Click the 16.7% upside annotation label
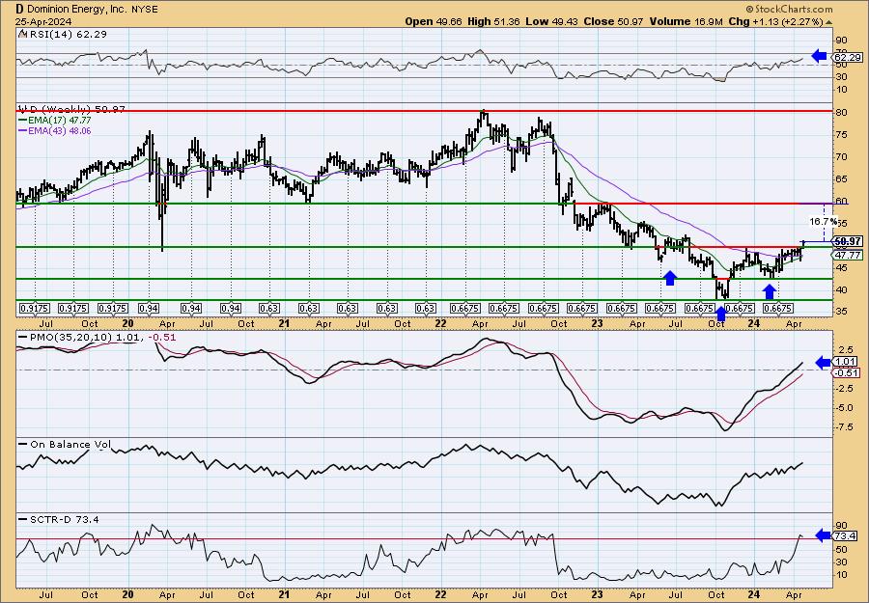Screen dimensions: 869x603 (x=823, y=222)
